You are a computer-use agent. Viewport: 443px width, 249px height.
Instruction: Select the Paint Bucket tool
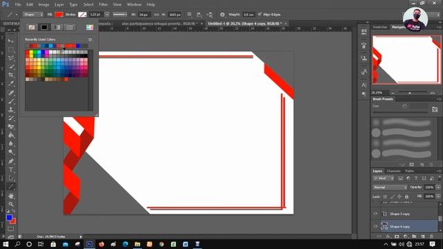(11, 136)
